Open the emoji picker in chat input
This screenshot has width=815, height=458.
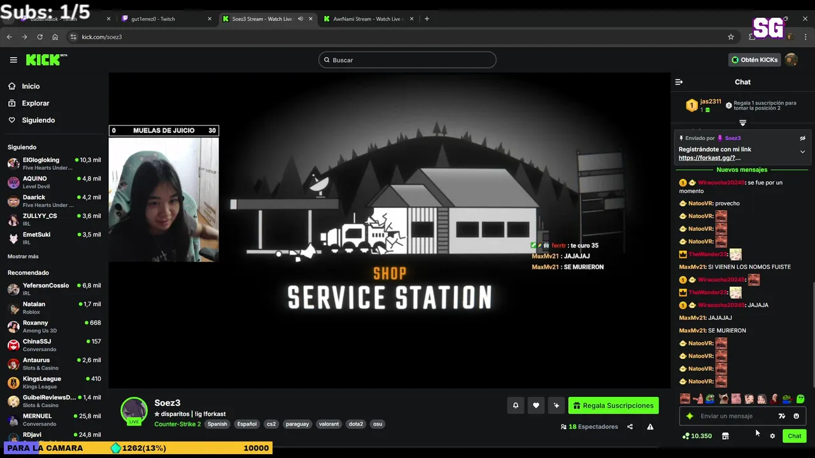796,416
